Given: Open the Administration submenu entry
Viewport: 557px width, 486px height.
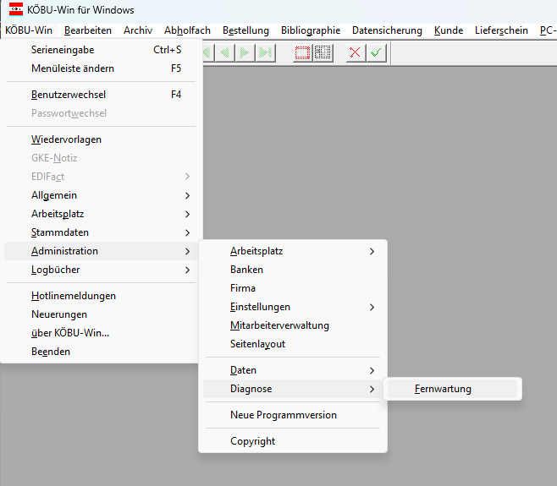Looking at the screenshot, I should coord(102,251).
